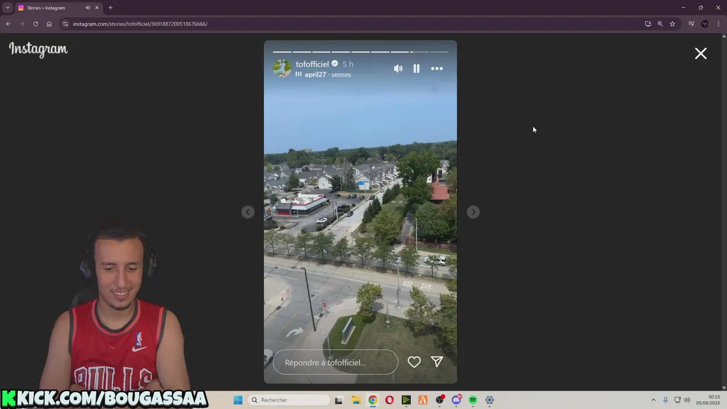The height and width of the screenshot is (409, 727).
Task: Open the Windows Start menu
Action: [238, 400]
